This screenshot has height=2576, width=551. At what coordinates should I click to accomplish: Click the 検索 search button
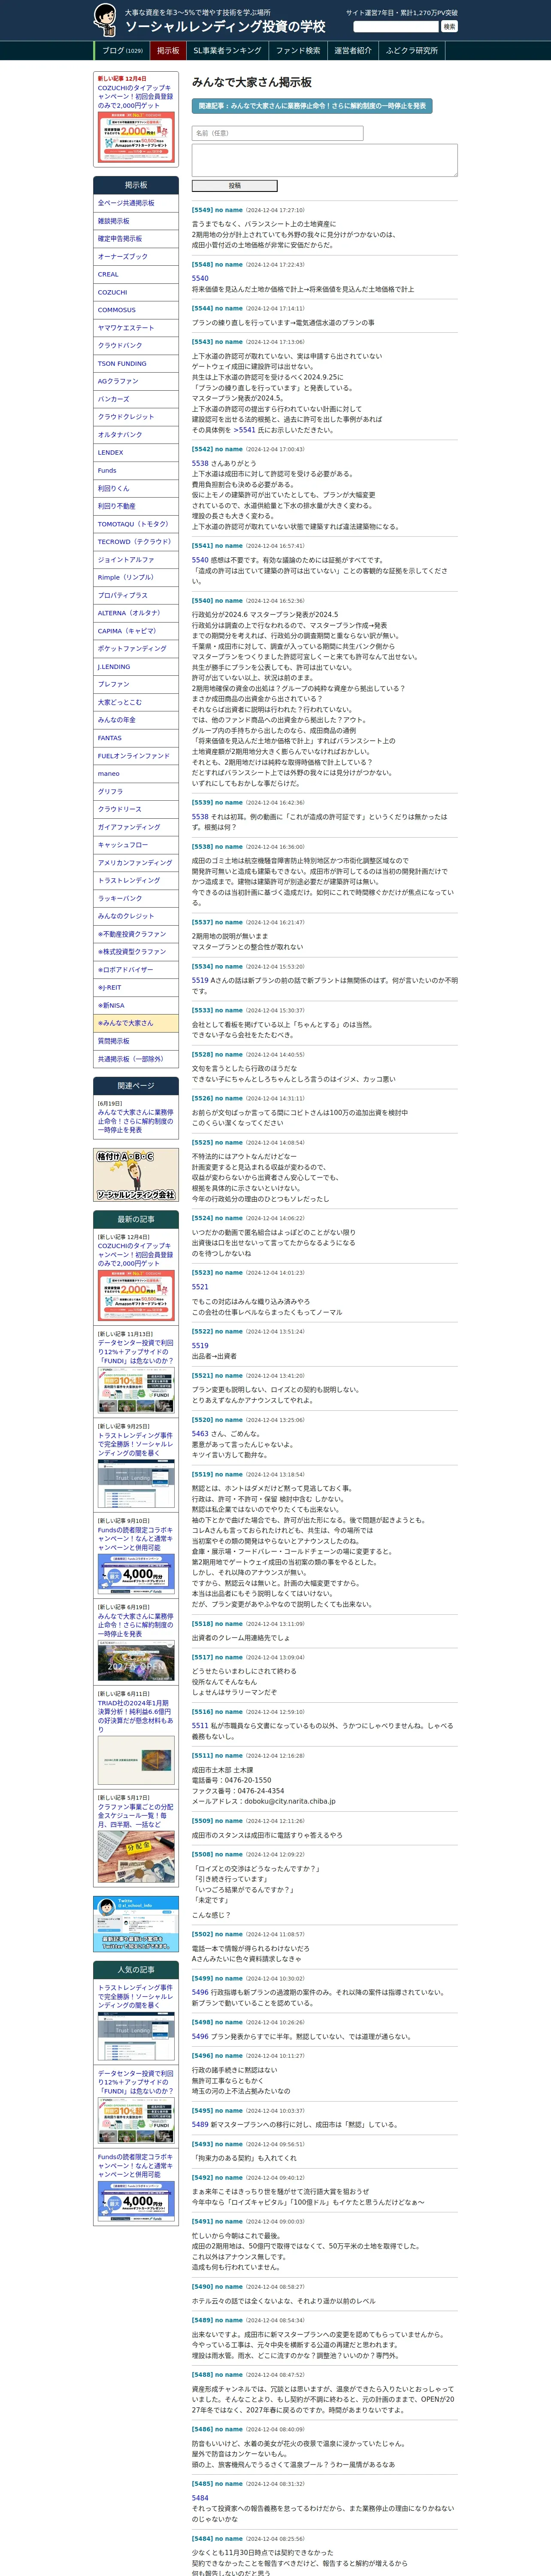click(449, 27)
